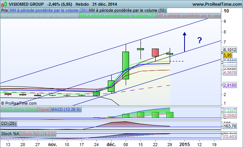
Task: Click the Hebdo timeframe label
Action: (82, 4)
